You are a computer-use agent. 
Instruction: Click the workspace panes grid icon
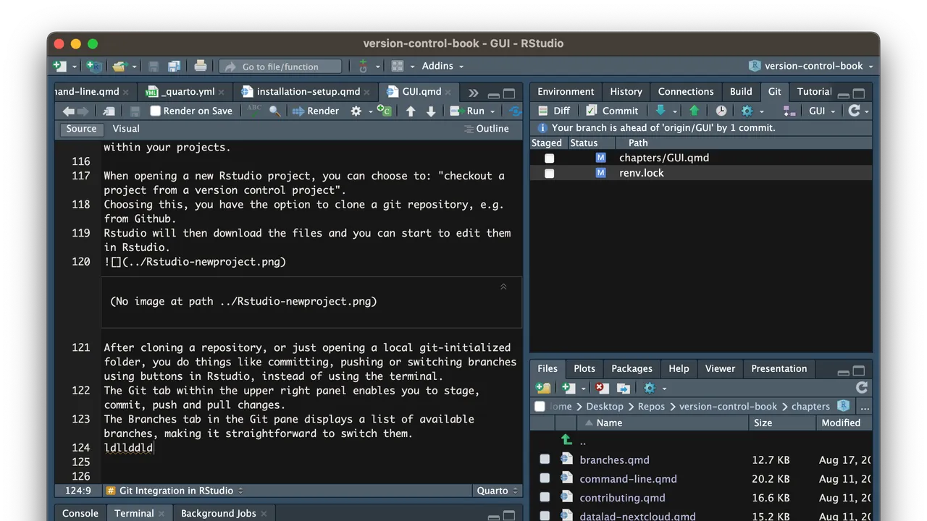(398, 66)
